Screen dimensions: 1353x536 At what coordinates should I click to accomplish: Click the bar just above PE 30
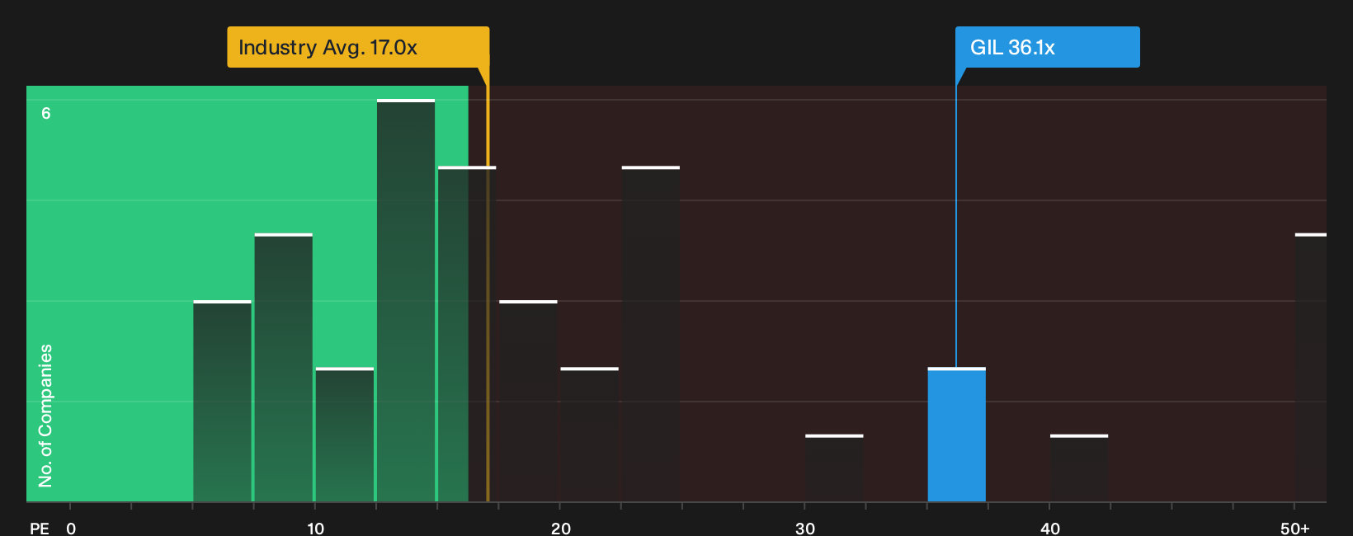834,468
